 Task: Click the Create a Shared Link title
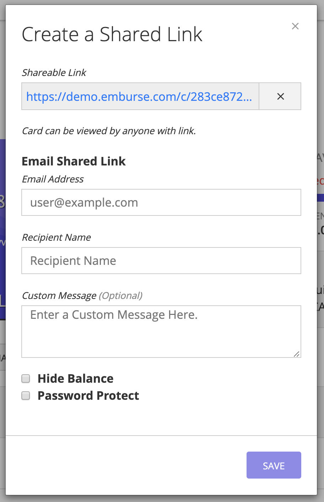coord(112,35)
